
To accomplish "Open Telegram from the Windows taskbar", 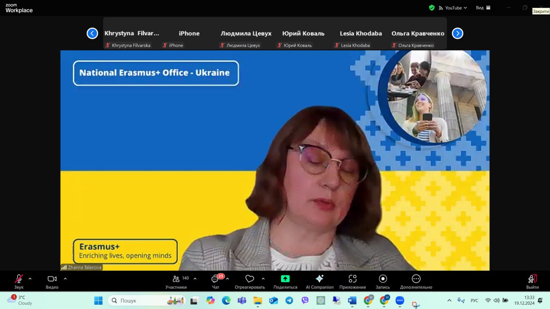I will (x=289, y=300).
